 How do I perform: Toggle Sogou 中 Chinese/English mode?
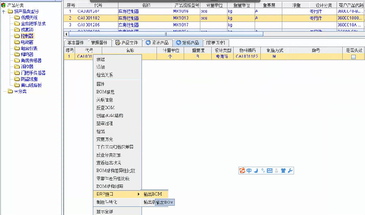(249, 171)
